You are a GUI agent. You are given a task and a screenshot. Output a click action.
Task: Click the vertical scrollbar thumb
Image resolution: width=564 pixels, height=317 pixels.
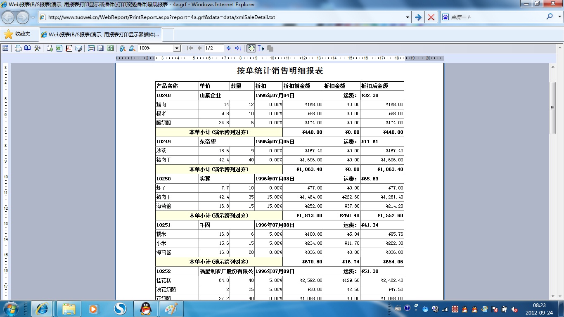pos(552,107)
